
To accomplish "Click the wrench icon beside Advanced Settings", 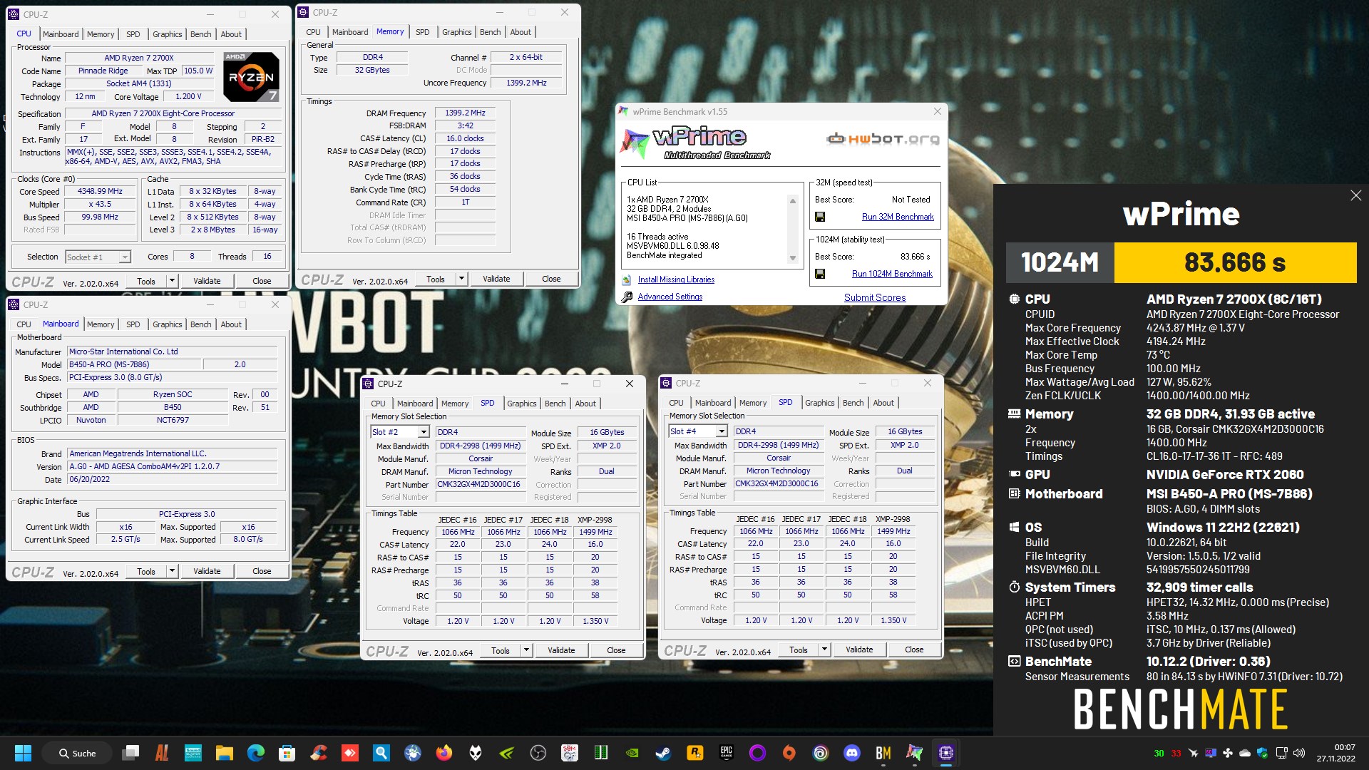I will pyautogui.click(x=626, y=297).
